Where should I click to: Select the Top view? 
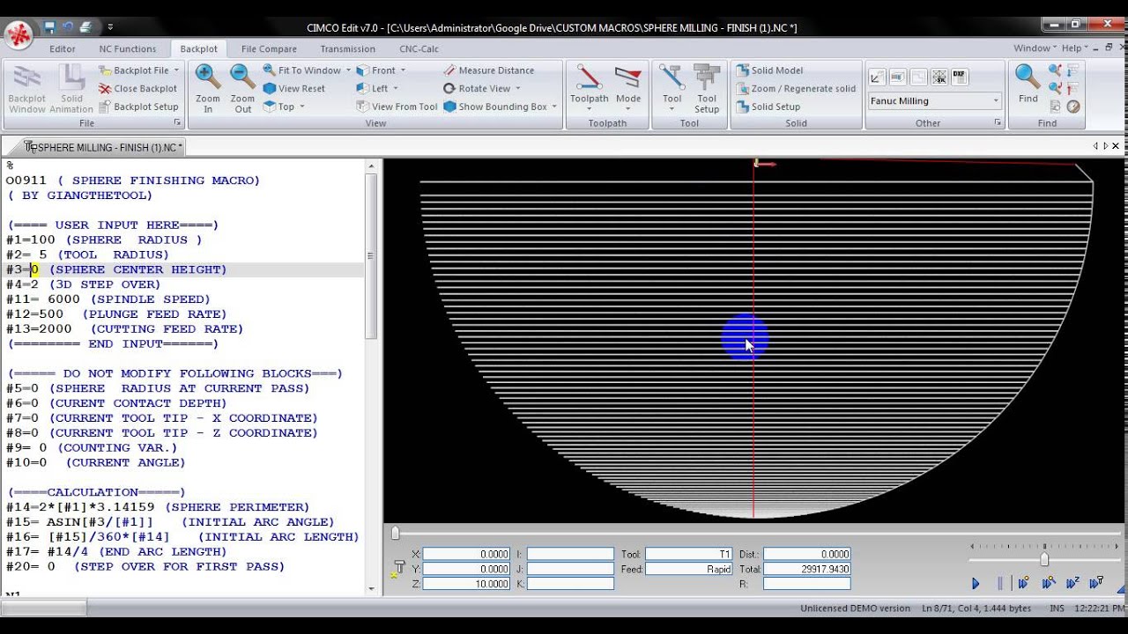tap(278, 107)
